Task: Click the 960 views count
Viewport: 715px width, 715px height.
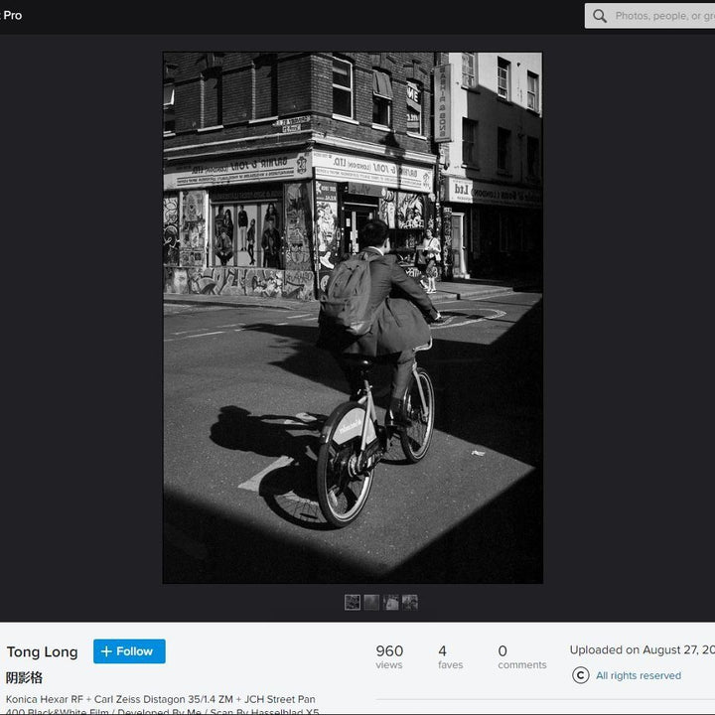Action: click(389, 656)
